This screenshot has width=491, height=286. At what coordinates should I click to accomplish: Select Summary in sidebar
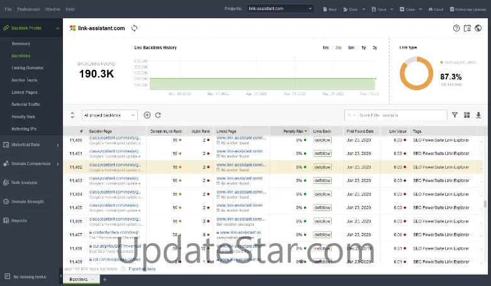coord(21,43)
